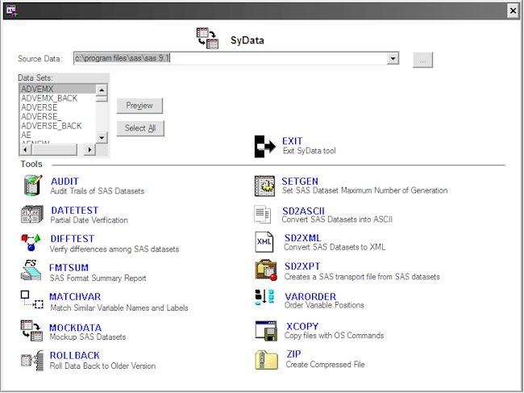Launch the XCOPY link
Screen dimensions: 524x393
coord(302,327)
